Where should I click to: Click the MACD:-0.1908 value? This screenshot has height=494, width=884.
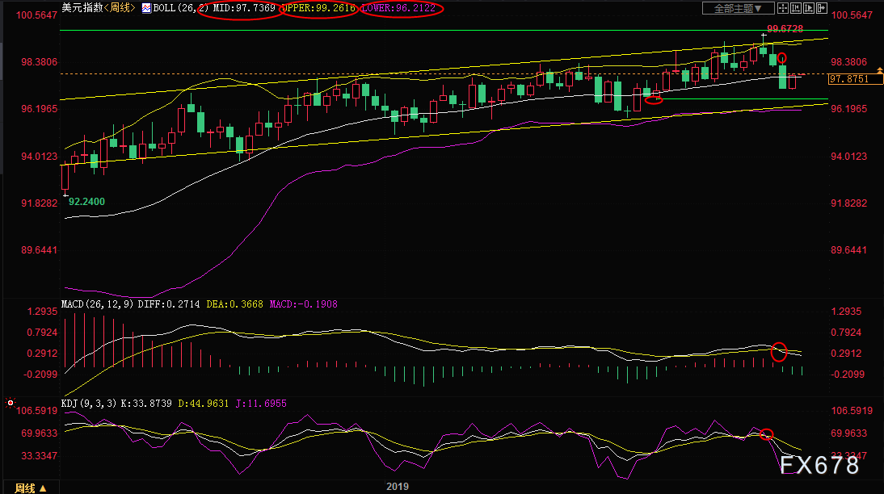pyautogui.click(x=303, y=304)
